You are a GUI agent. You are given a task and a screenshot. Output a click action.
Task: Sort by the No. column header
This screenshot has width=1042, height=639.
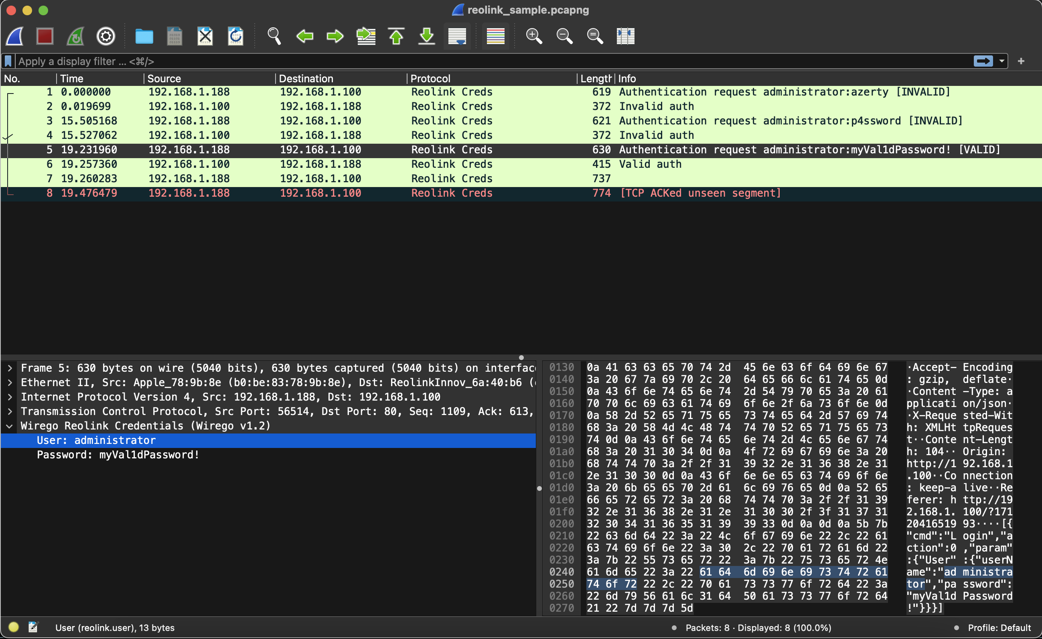pyautogui.click(x=28, y=79)
